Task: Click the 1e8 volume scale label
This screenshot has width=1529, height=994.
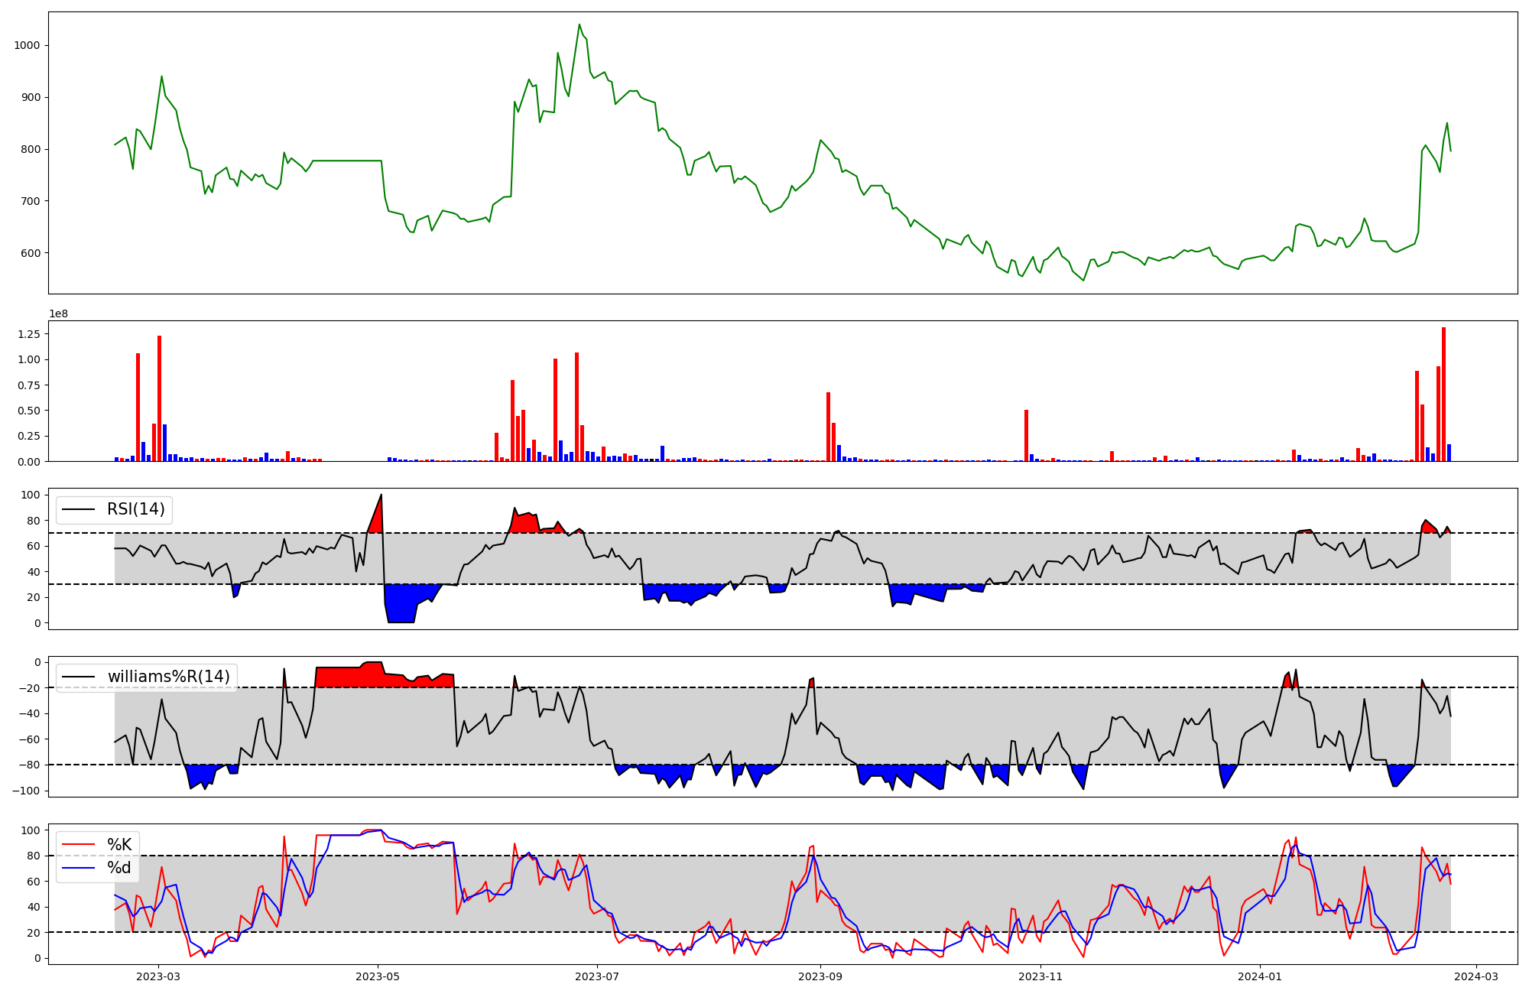Action: [58, 314]
